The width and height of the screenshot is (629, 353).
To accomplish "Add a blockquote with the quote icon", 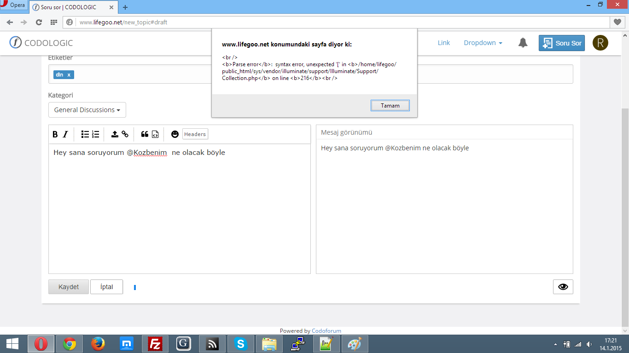I will [145, 134].
